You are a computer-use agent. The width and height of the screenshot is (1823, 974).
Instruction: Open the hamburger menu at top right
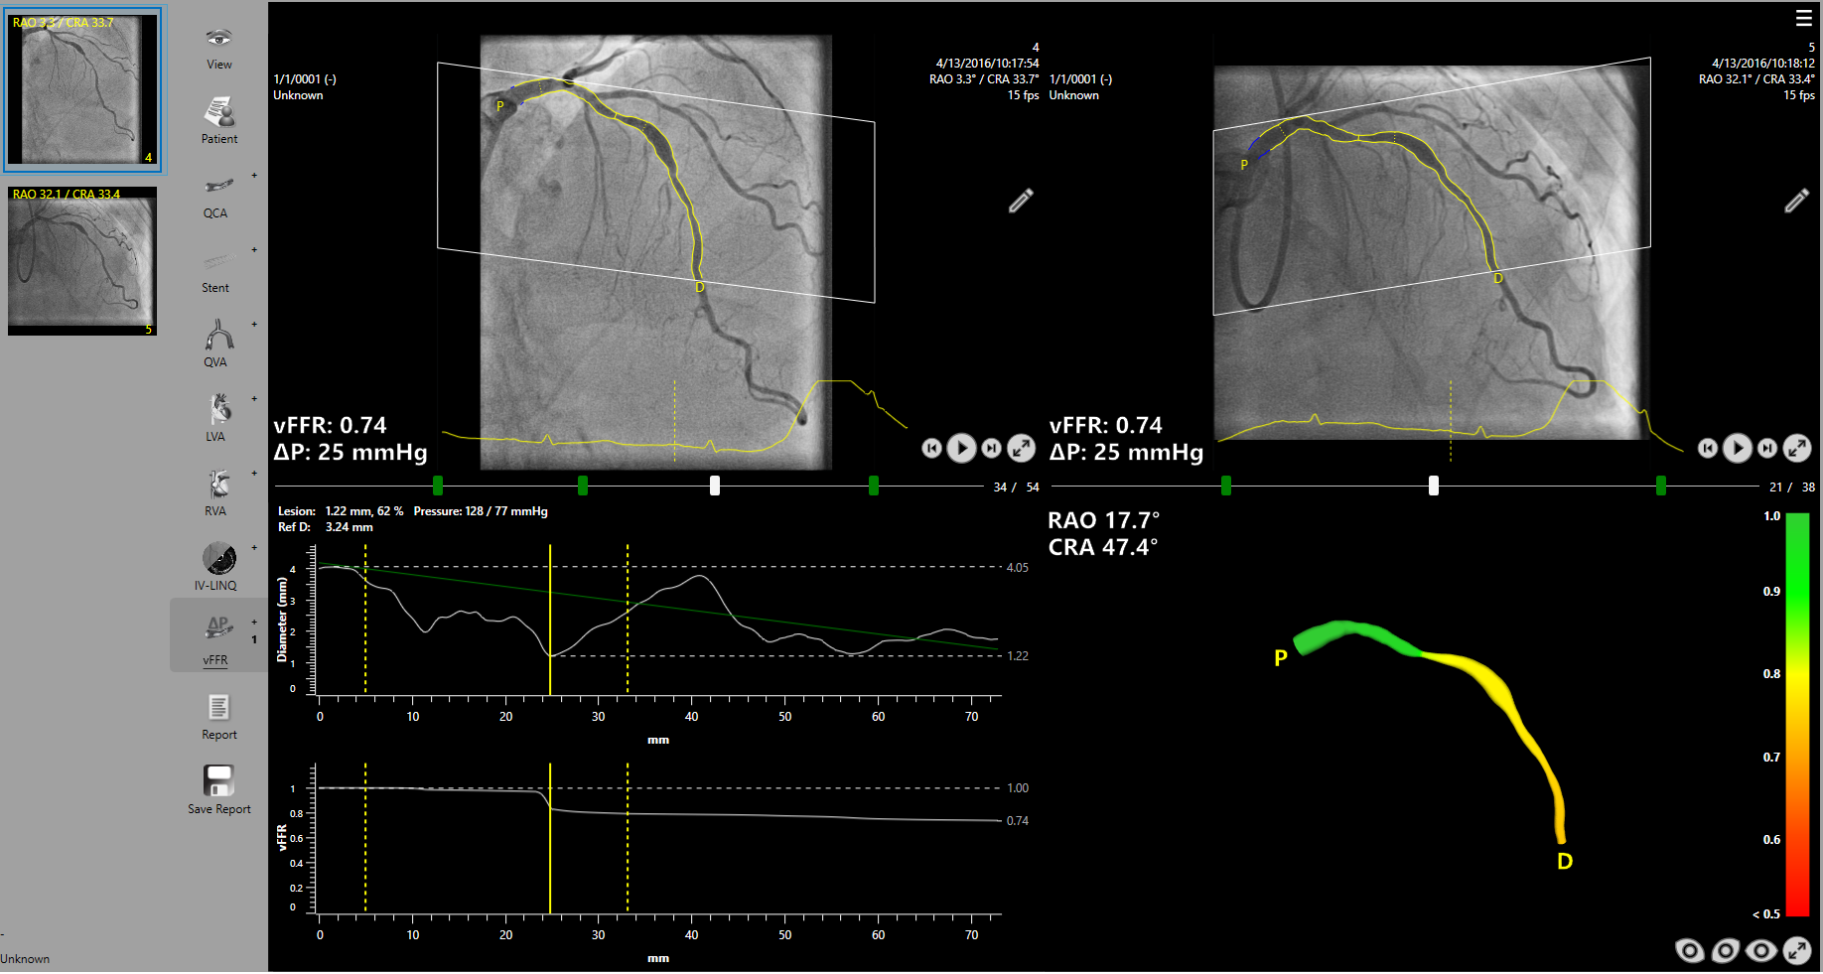pyautogui.click(x=1804, y=18)
